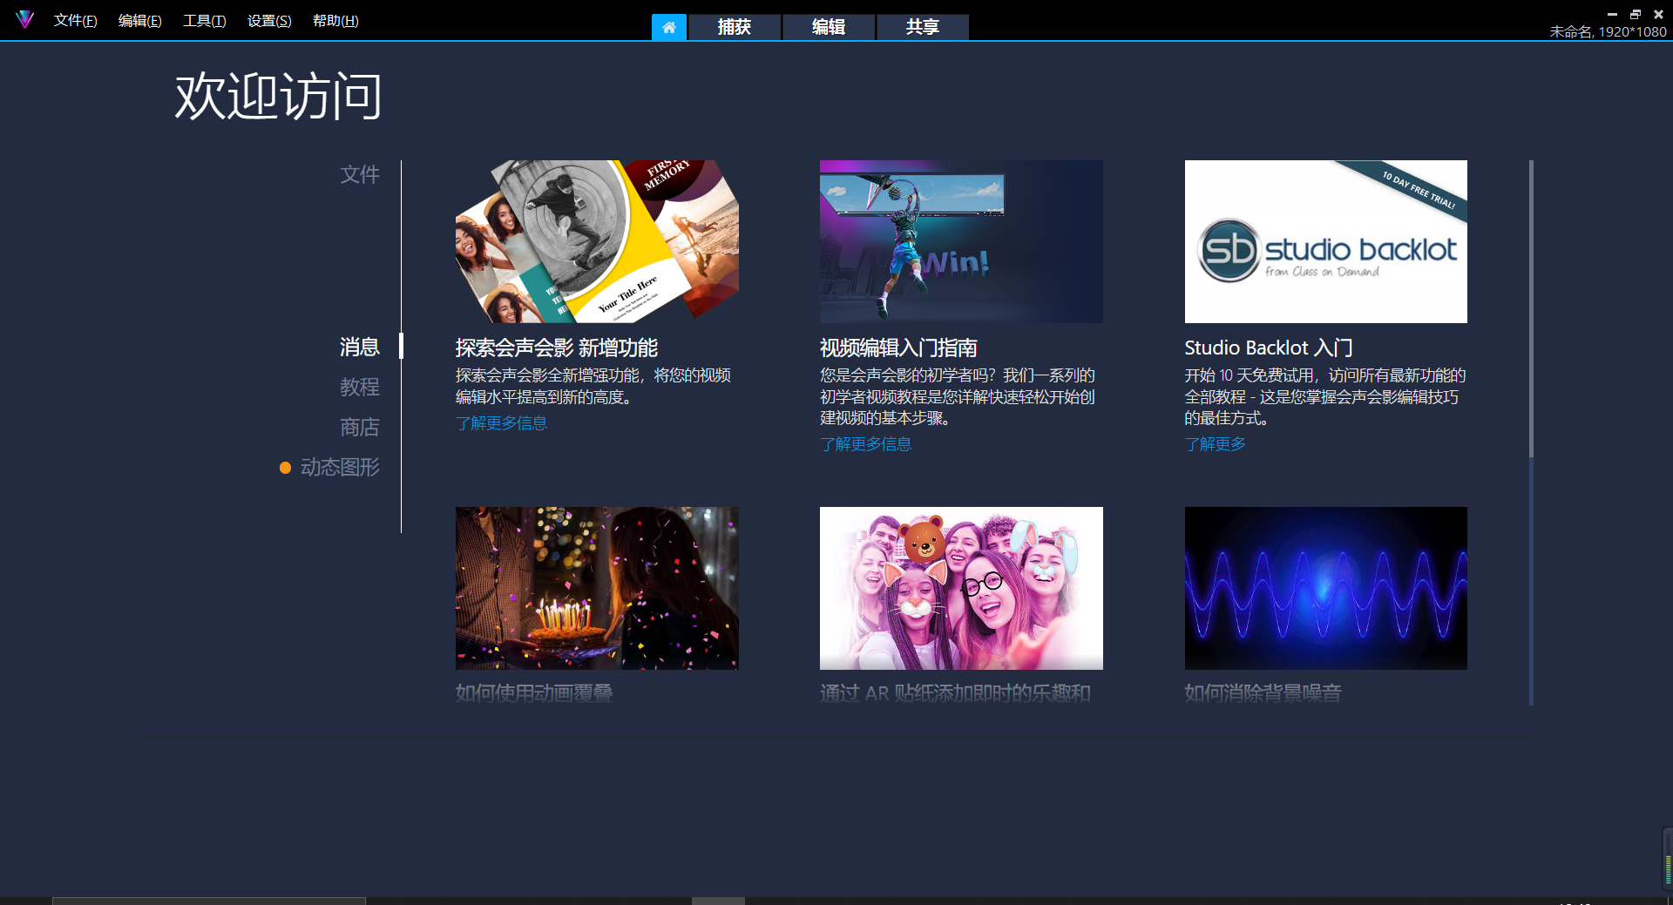Screen dimensions: 1673x905
Task: Open the Studio Backlot trial thumbnail
Action: click(x=1324, y=241)
